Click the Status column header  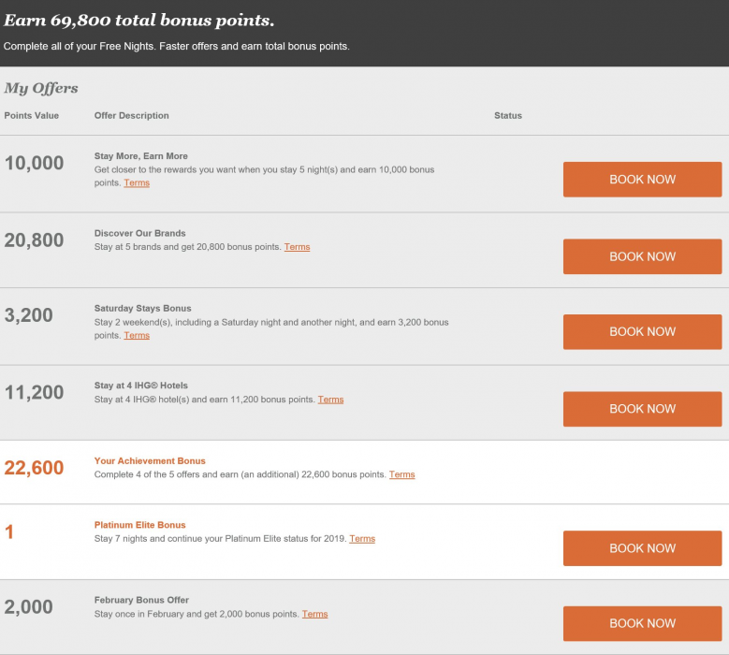click(x=508, y=116)
